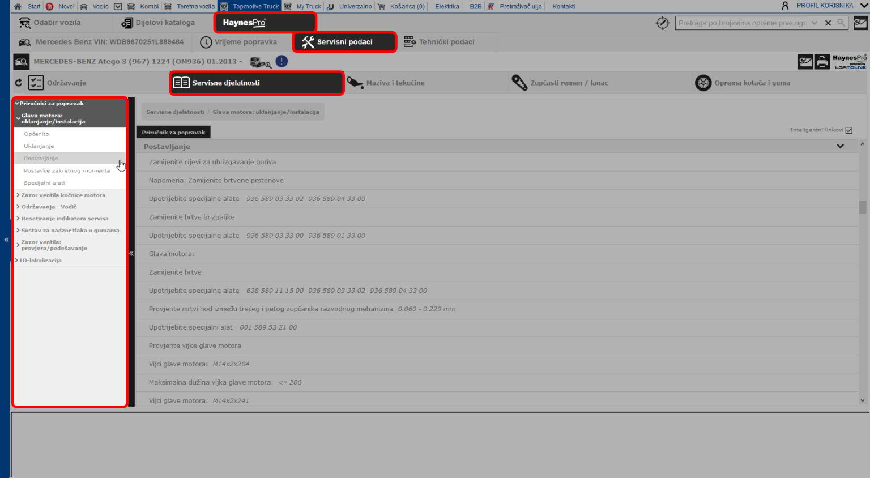Open Tehnički podaci tab
Image resolution: width=870 pixels, height=478 pixels.
[447, 42]
